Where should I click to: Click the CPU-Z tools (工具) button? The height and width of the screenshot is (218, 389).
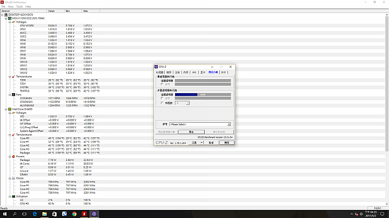click(x=194, y=143)
